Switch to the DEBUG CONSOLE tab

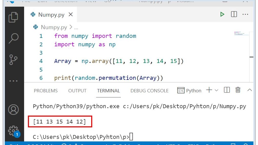click(149, 91)
